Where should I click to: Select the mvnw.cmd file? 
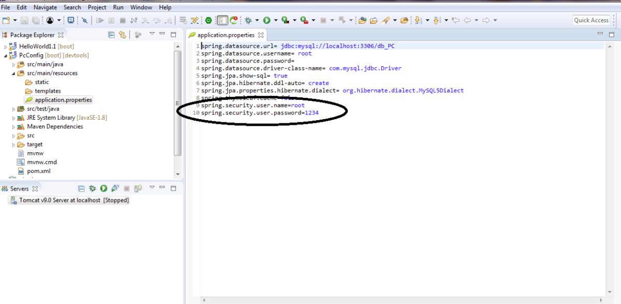[37, 162]
